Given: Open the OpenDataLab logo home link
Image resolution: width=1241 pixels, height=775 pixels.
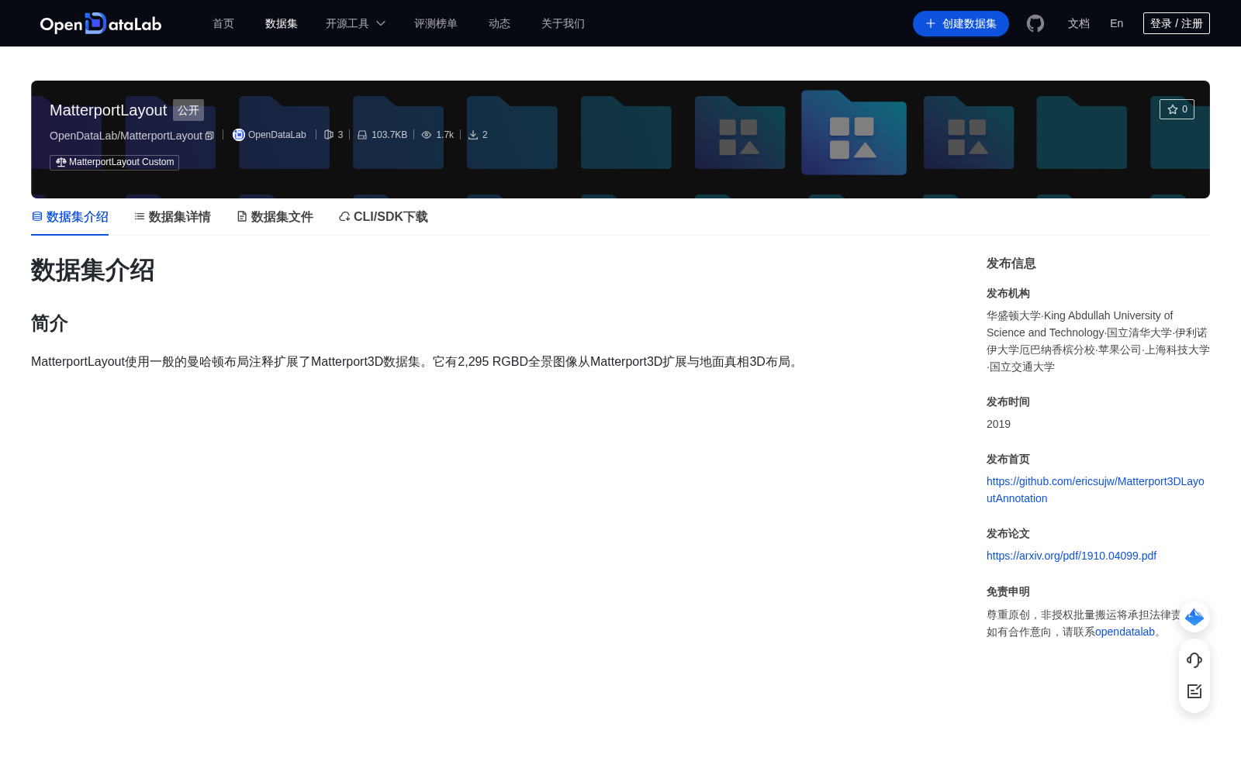Looking at the screenshot, I should click(x=101, y=23).
